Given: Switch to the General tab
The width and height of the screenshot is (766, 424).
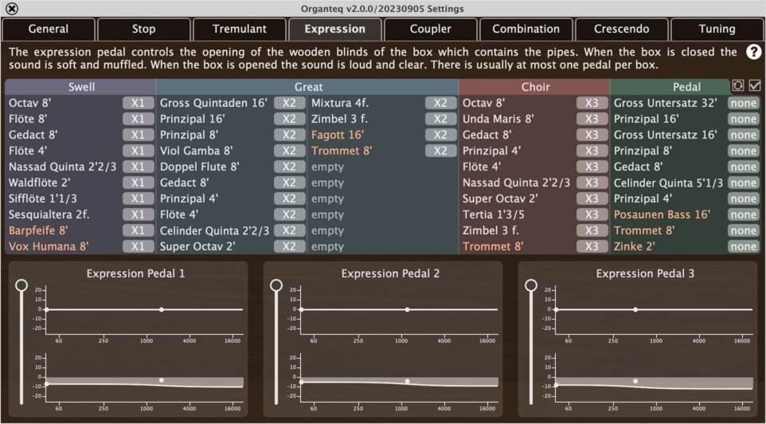Looking at the screenshot, I should pos(49,29).
